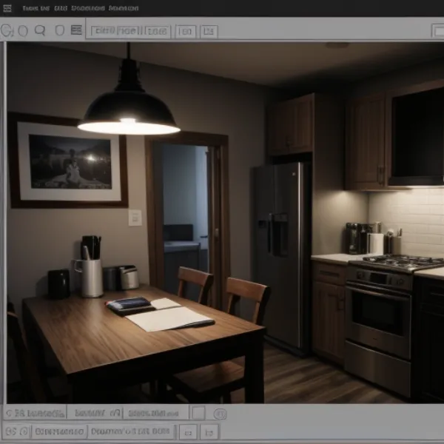
Task: Open the first boxed dropdown in the top toolbar
Action: click(115, 31)
